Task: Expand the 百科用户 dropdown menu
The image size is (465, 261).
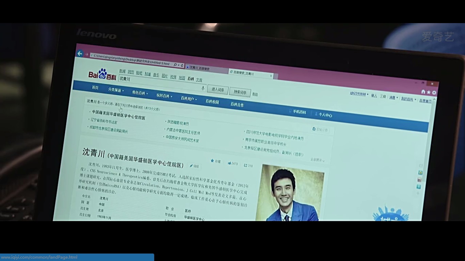Action: pos(189,99)
